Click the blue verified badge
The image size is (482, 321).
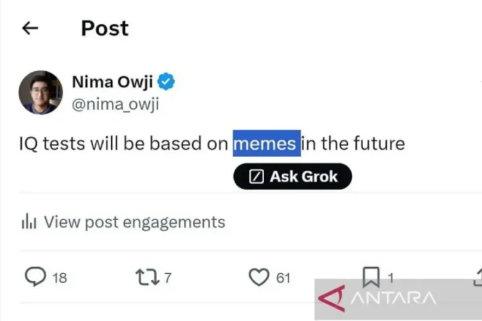(x=167, y=82)
